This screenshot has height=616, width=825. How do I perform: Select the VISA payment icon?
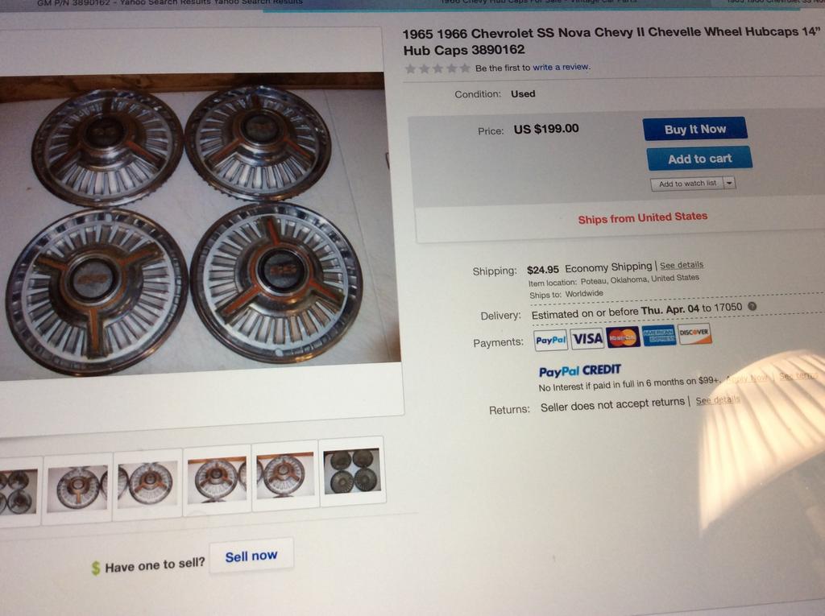(x=587, y=338)
